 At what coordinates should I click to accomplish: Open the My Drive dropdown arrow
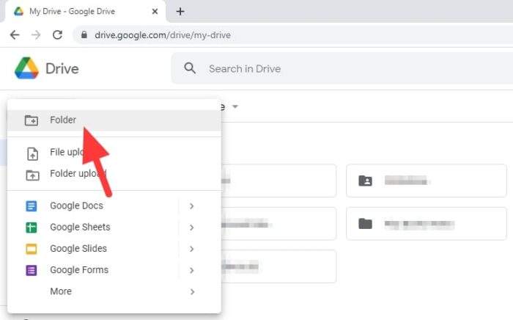pos(235,106)
